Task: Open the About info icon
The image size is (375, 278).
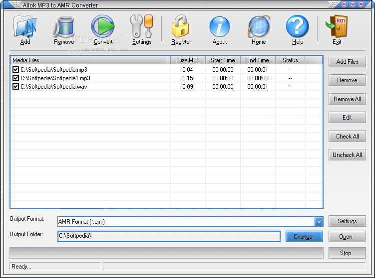Action: point(220,26)
